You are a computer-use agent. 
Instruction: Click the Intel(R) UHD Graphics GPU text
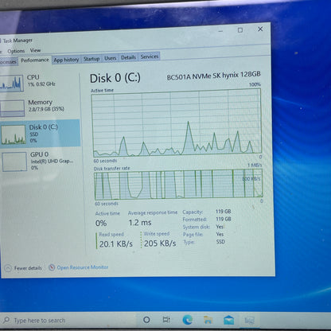coord(52,162)
